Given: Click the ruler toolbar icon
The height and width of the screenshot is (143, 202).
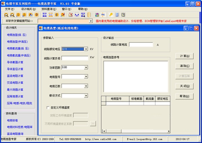Looking at the screenshot, I should pyautogui.click(x=89, y=15).
